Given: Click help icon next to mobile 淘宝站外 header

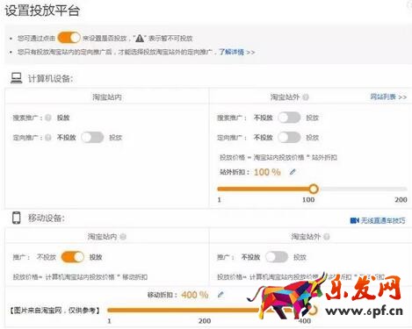Looking at the screenshot, I should (x=327, y=237).
